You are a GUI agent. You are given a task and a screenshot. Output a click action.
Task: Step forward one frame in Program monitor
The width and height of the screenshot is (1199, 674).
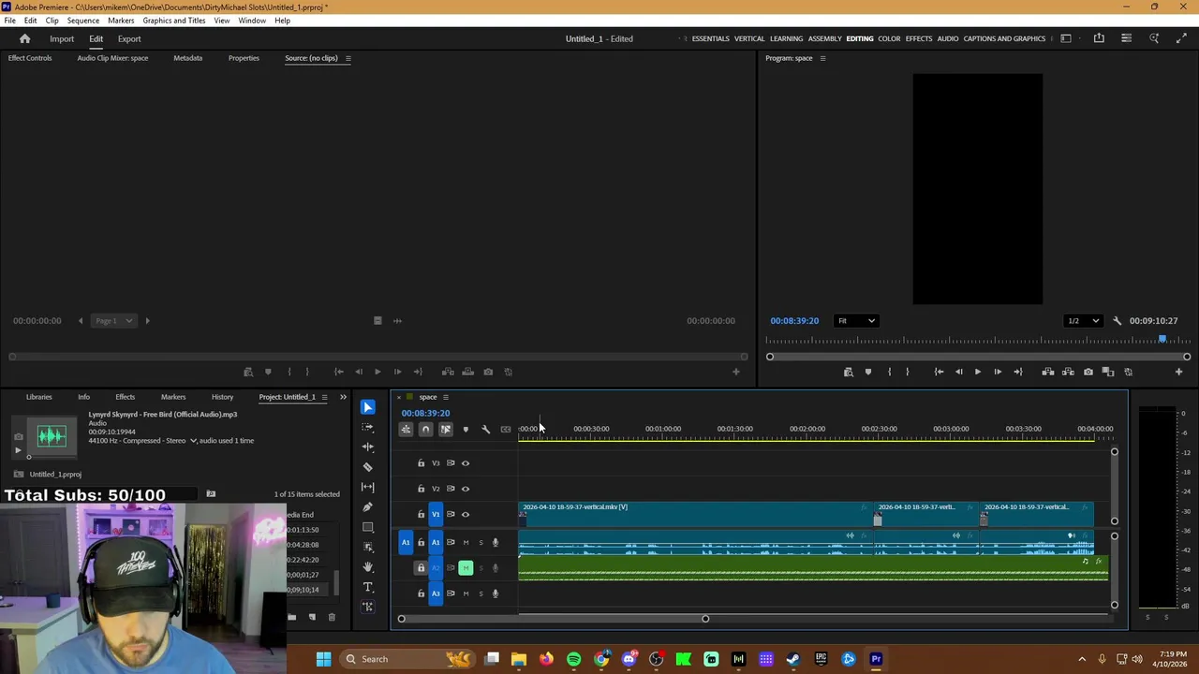(997, 372)
